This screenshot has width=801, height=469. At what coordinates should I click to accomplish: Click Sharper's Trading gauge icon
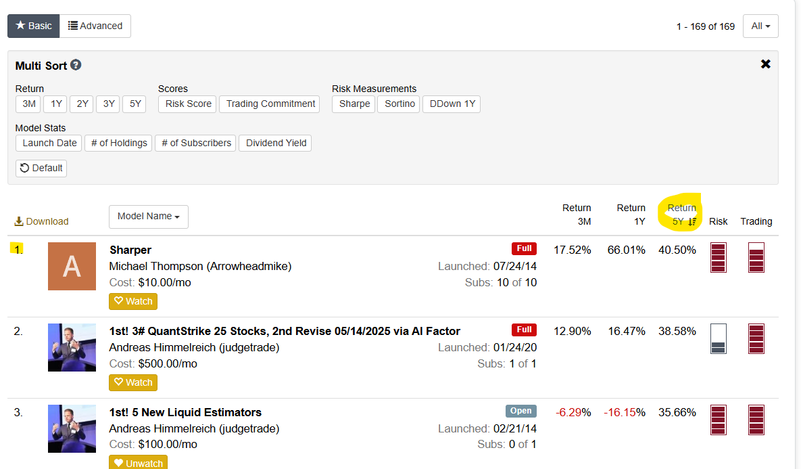click(756, 257)
